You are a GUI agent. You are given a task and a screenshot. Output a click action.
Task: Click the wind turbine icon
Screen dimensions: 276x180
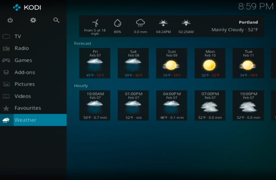pos(95,23)
